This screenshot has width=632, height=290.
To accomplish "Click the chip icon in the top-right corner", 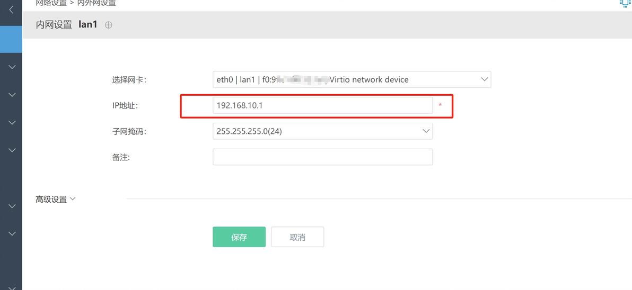I will (626, 3).
